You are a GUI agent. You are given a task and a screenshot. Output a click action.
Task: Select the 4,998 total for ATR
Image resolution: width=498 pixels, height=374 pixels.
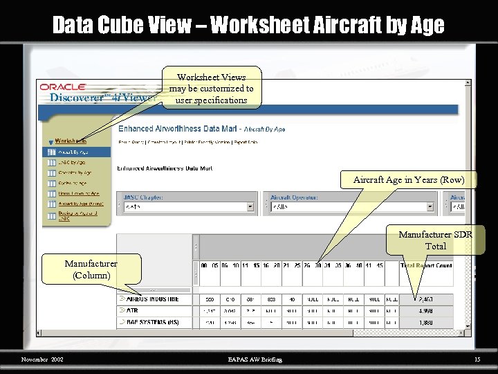tap(426, 311)
